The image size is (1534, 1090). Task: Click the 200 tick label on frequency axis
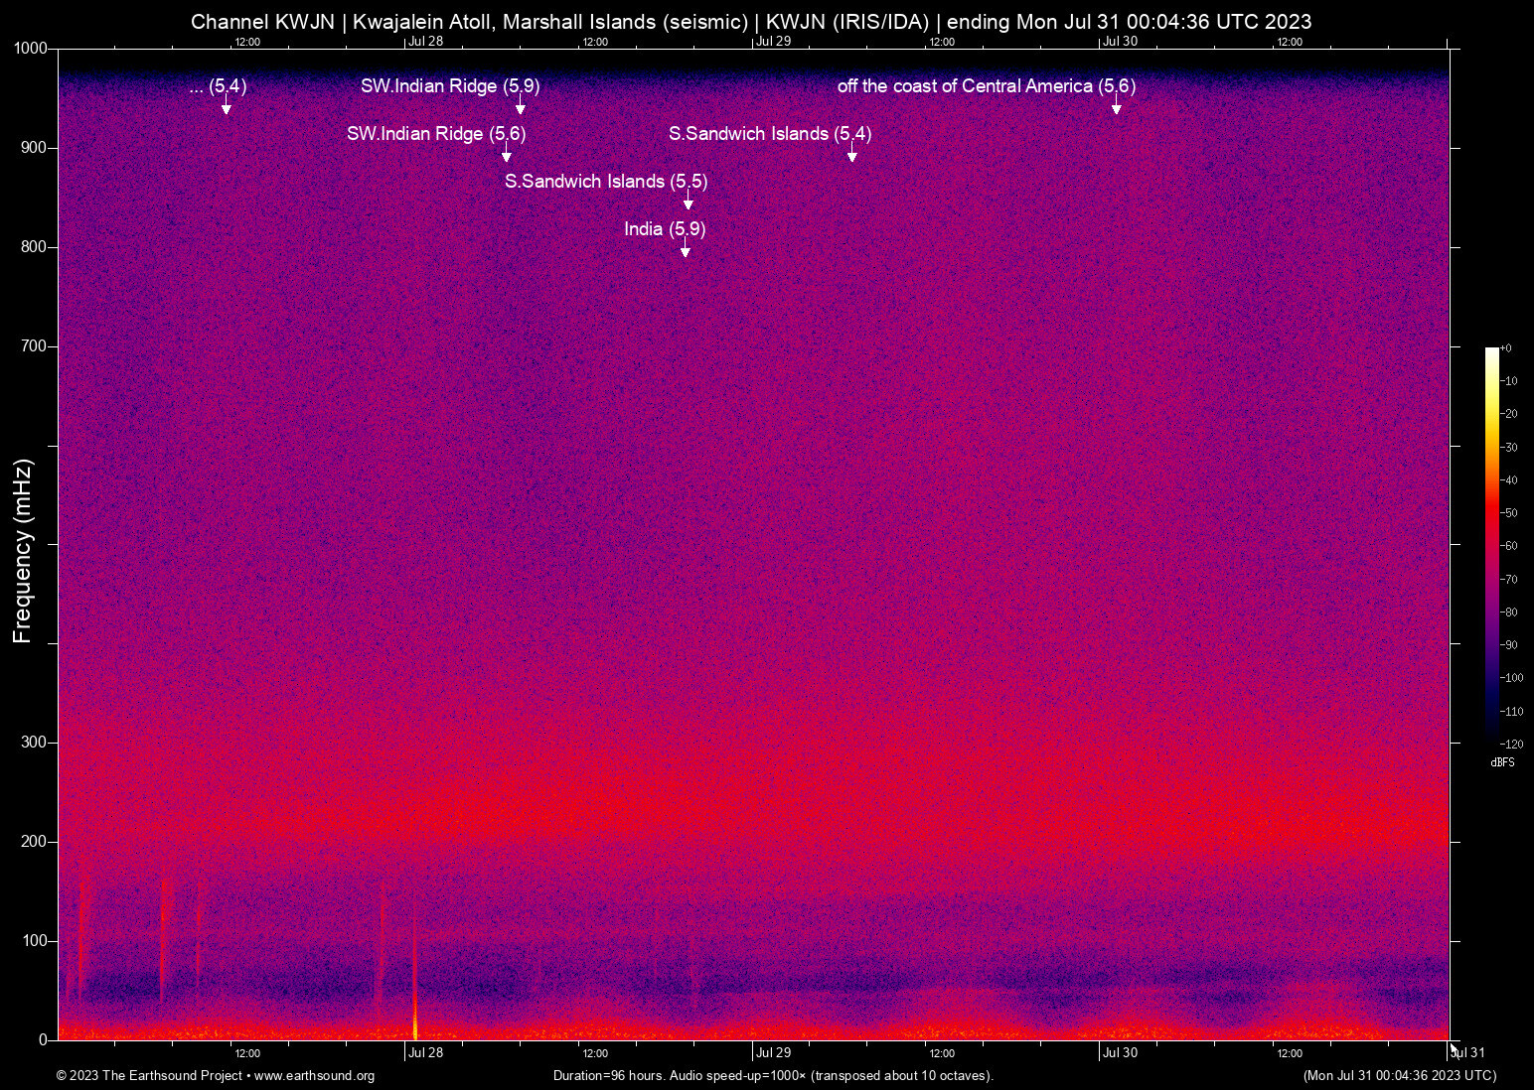[35, 842]
